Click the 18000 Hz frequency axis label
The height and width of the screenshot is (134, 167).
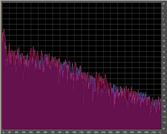click(x=132, y=132)
